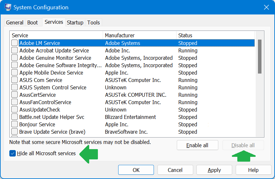Toggle the Battle.net Update Helper Svc checkbox
Image resolution: width=275 pixels, height=179 pixels.
pyautogui.click(x=14, y=117)
